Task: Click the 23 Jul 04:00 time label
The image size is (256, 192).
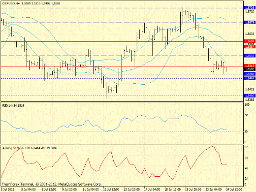Action: tap(214, 189)
